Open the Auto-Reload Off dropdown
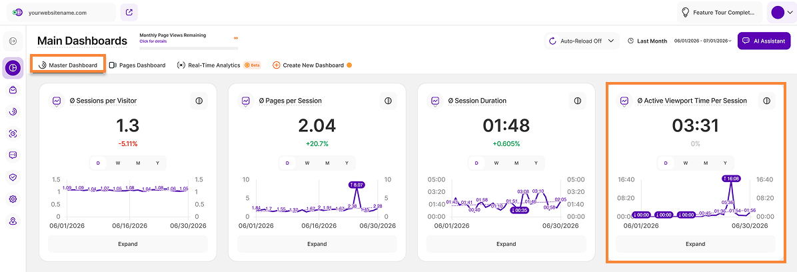The image size is (797, 272). point(582,41)
